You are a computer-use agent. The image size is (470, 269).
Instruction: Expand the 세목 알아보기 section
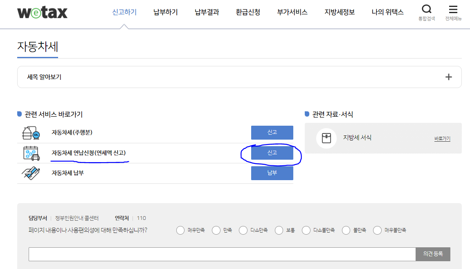point(449,77)
